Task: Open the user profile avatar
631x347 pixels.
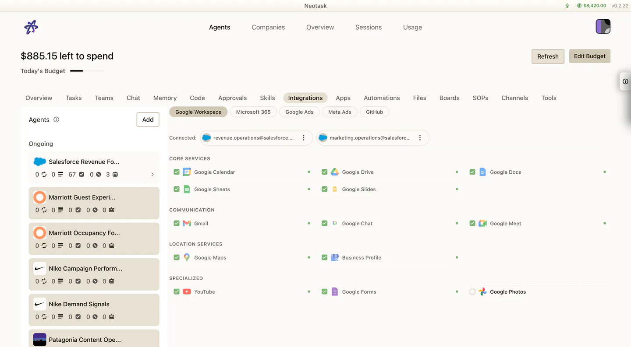Action: coord(603,27)
